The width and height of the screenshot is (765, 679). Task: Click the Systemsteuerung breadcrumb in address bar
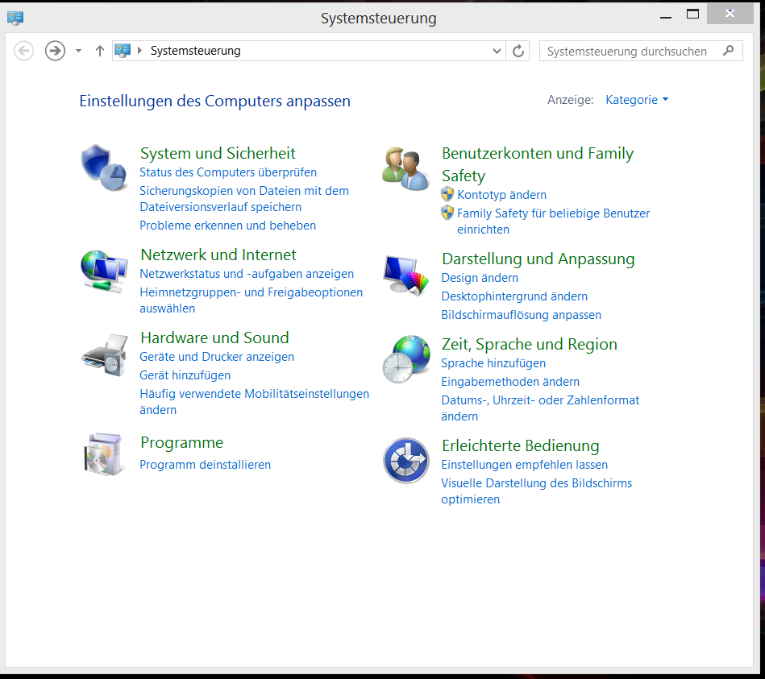pos(195,51)
